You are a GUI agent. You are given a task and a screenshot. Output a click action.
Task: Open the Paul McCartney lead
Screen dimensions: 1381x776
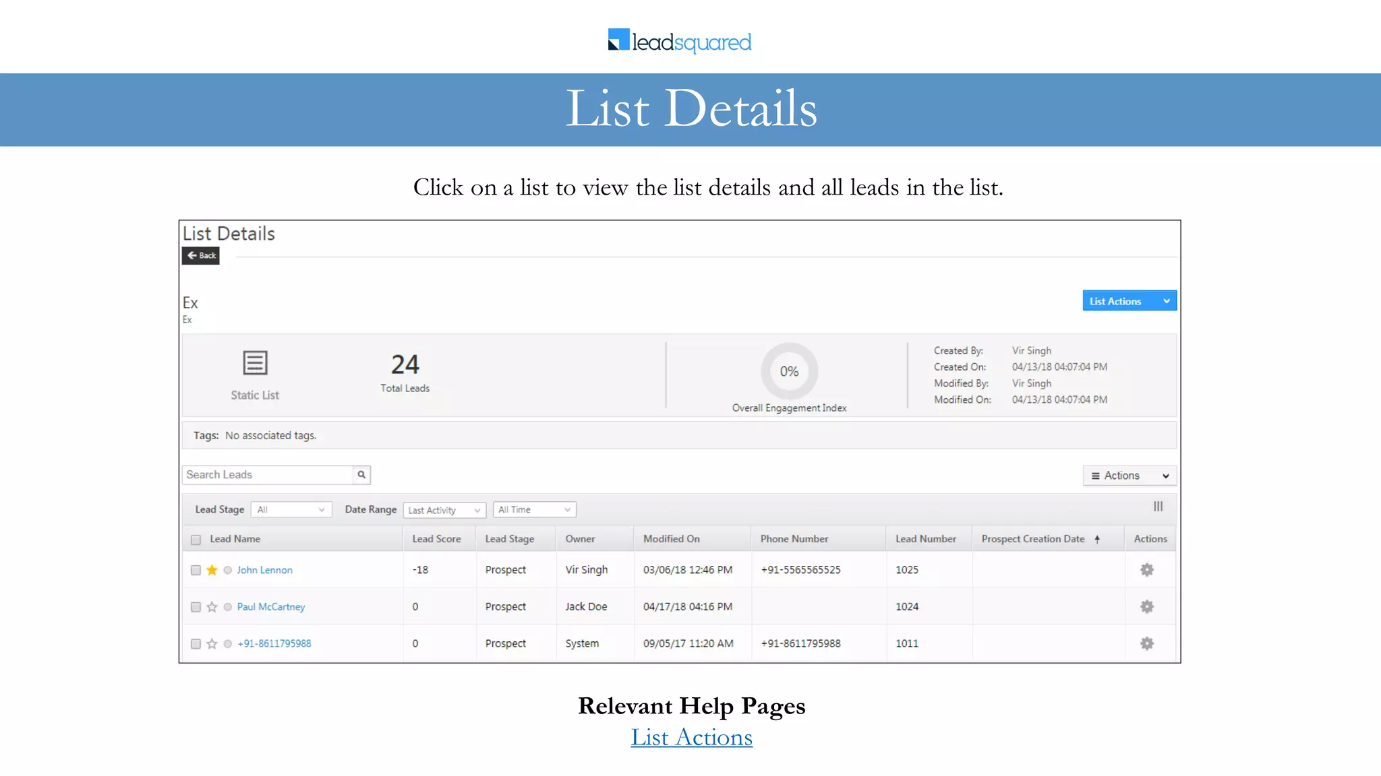pyautogui.click(x=271, y=607)
